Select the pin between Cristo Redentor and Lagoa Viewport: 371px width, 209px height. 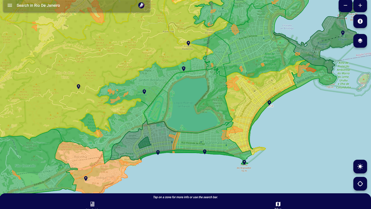[x=184, y=69]
